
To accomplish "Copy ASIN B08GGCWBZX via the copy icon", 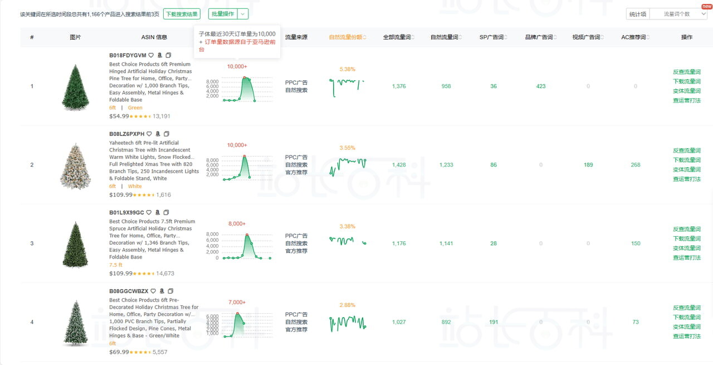I will [171, 291].
